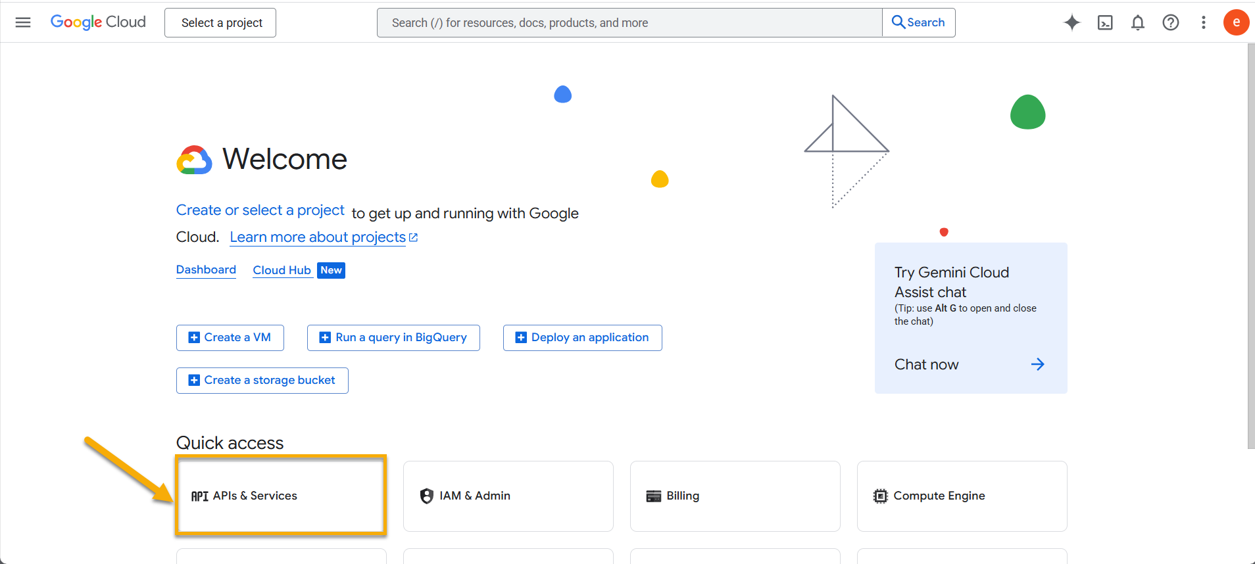Click the page vertical scrollbar
The height and width of the screenshot is (564, 1255).
coord(1251,247)
